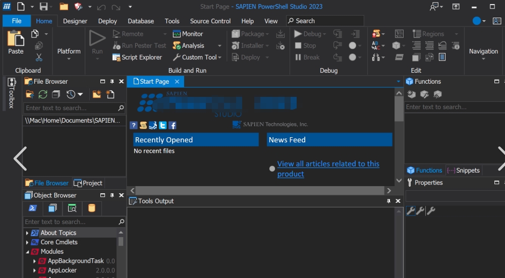The width and height of the screenshot is (505, 278).
Task: Expand the About Topics node
Action: tap(27, 233)
